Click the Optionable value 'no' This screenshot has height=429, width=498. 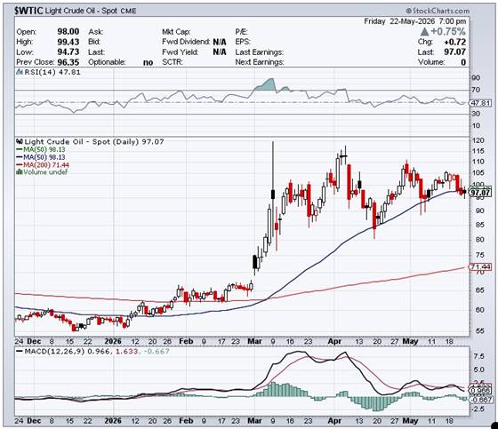tap(148, 62)
